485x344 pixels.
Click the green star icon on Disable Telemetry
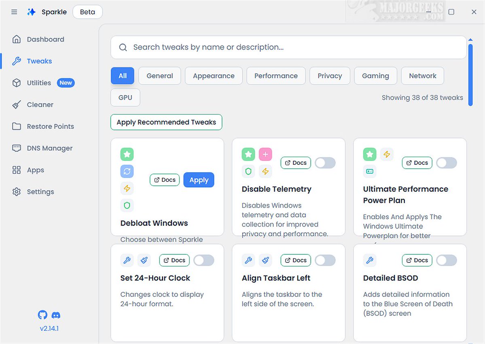click(x=248, y=154)
